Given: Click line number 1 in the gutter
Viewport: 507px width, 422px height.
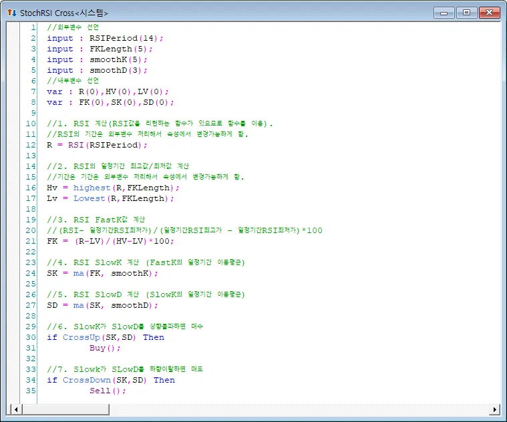Looking at the screenshot, I should pos(33,27).
